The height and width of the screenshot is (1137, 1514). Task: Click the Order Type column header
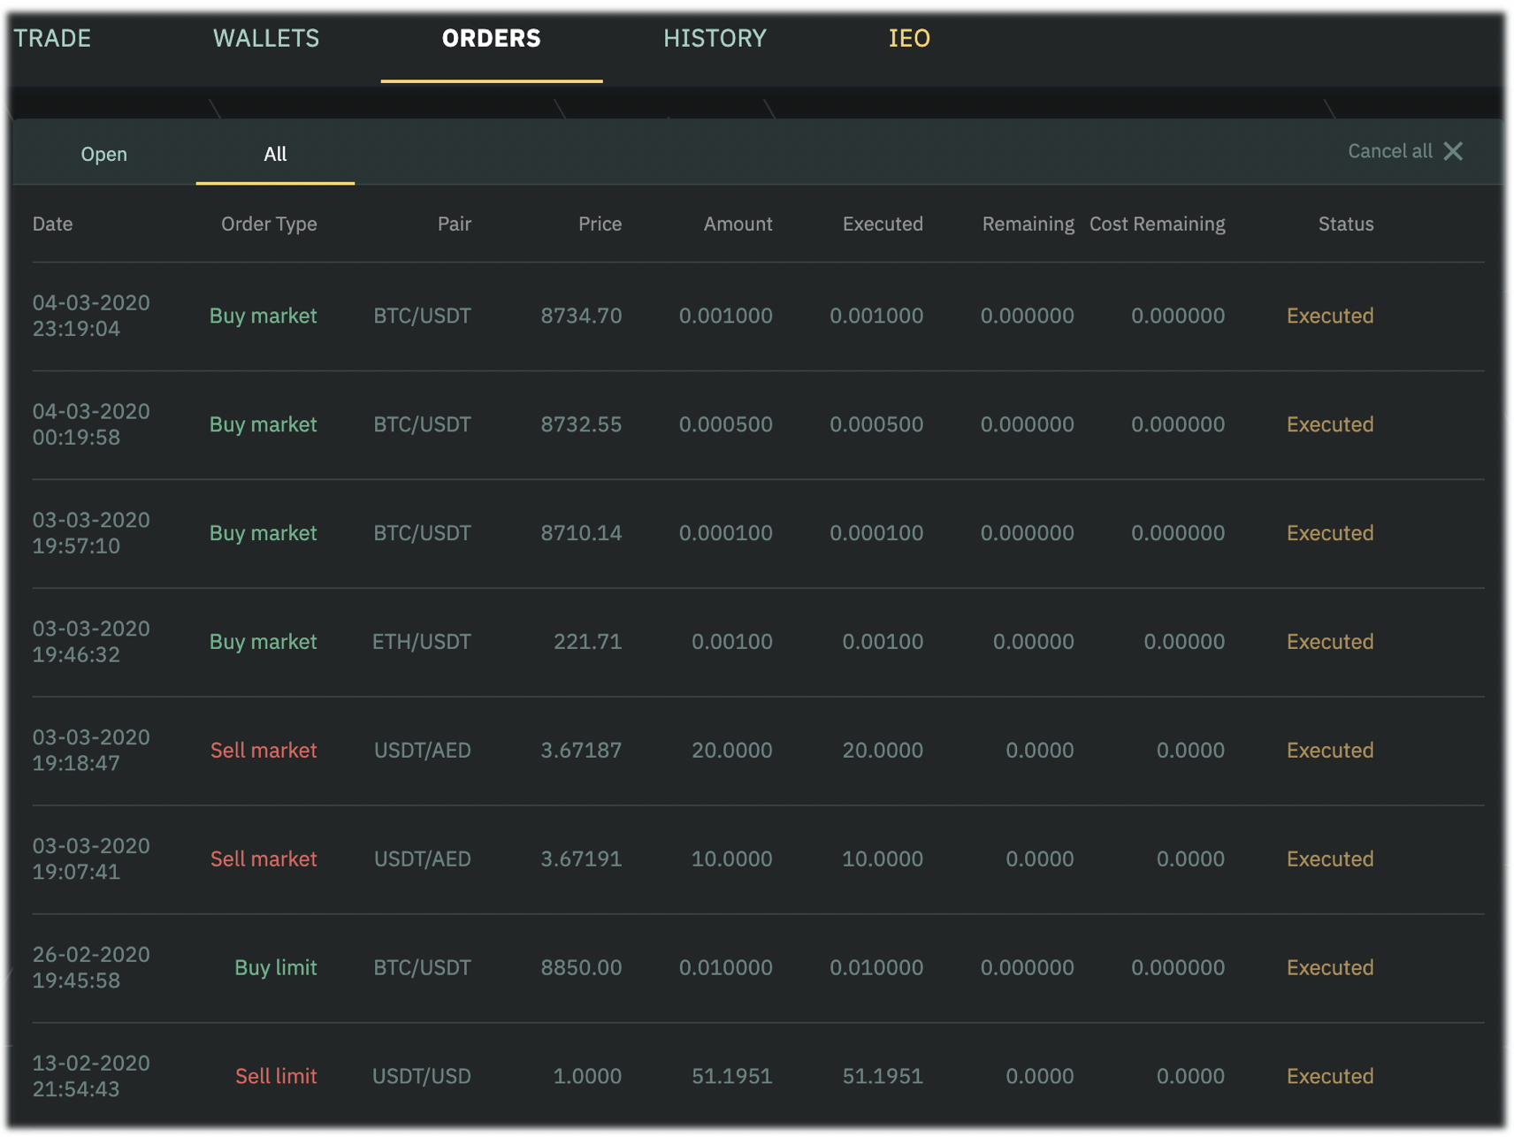269,224
